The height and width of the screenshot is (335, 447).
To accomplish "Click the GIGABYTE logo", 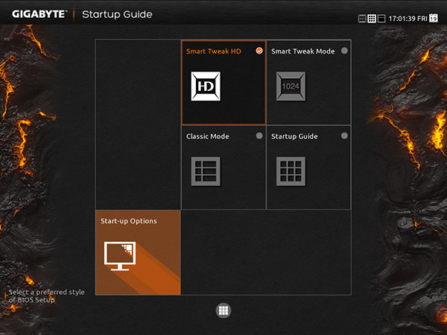I will 39,14.
